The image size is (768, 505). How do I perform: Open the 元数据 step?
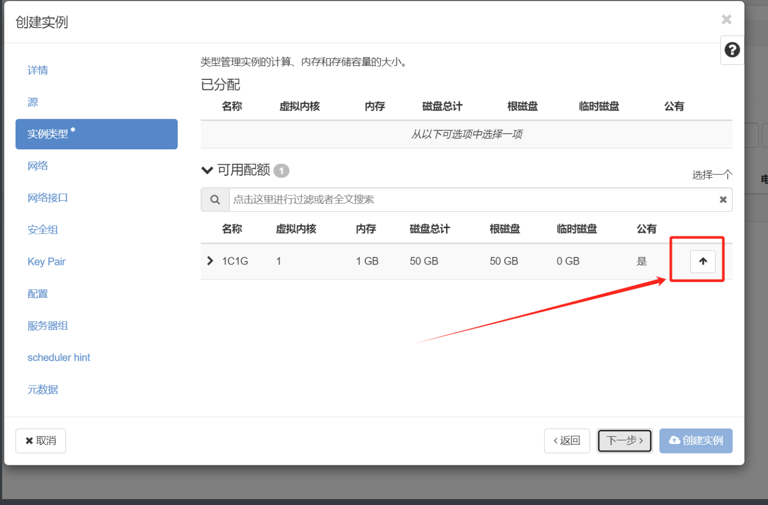[43, 390]
